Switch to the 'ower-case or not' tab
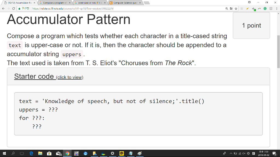280x157 pixels. tap(90, 3)
